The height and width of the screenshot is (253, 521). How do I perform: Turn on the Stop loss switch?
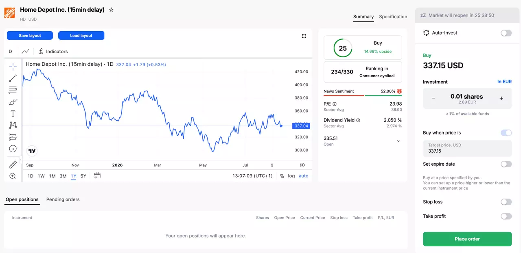(x=506, y=202)
